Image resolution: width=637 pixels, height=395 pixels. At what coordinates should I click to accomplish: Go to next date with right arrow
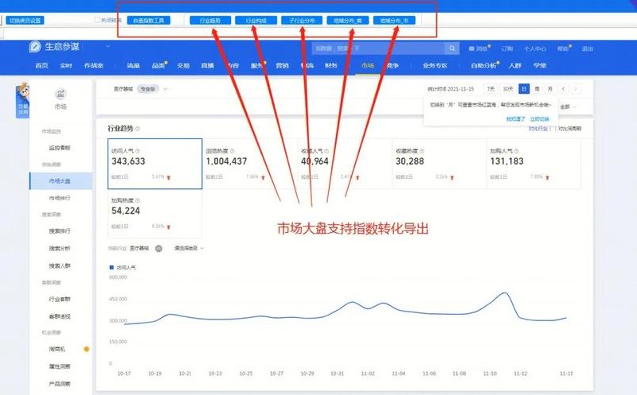576,89
